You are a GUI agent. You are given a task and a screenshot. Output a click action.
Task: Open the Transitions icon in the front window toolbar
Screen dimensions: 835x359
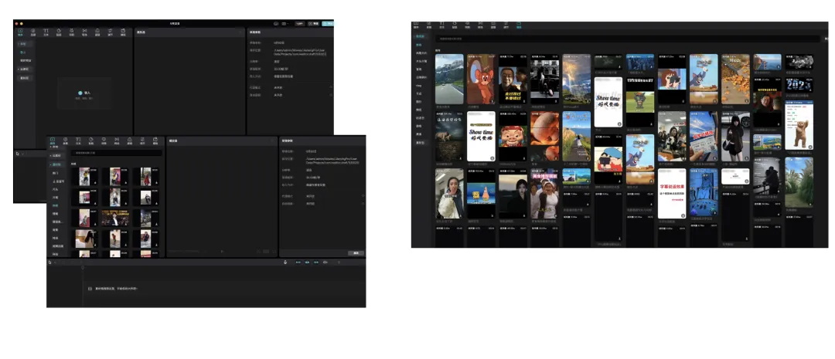(x=117, y=141)
